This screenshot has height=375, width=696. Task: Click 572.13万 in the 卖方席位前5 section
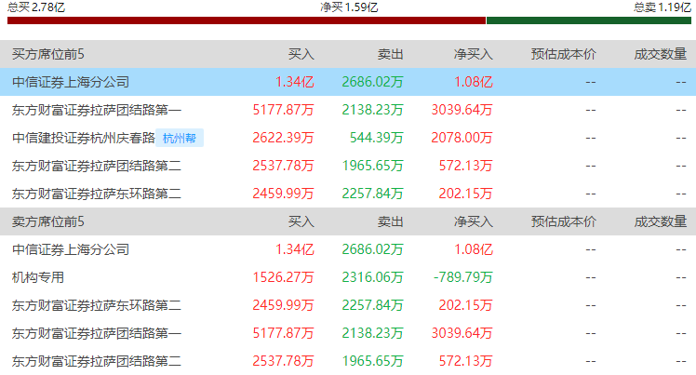coord(465,361)
